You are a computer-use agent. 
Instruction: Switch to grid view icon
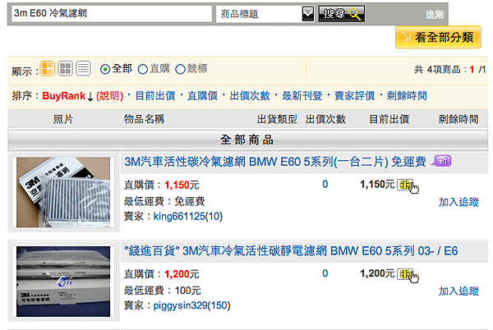point(66,68)
